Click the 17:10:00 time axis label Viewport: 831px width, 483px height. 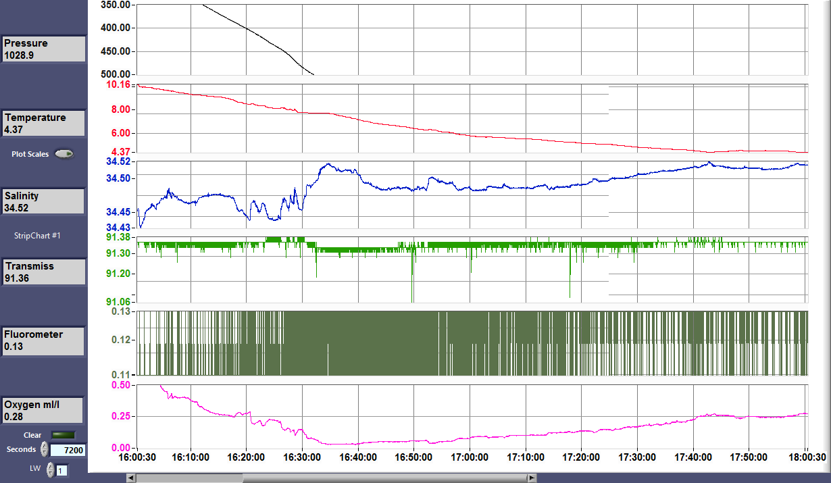pyautogui.click(x=526, y=457)
